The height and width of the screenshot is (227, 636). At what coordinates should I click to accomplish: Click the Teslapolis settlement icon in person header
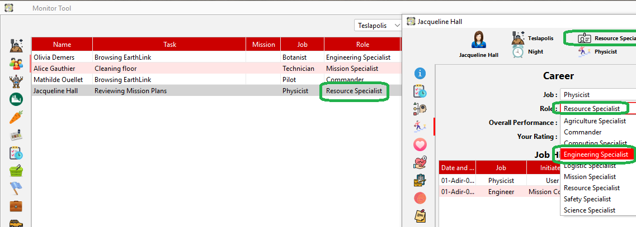point(518,37)
